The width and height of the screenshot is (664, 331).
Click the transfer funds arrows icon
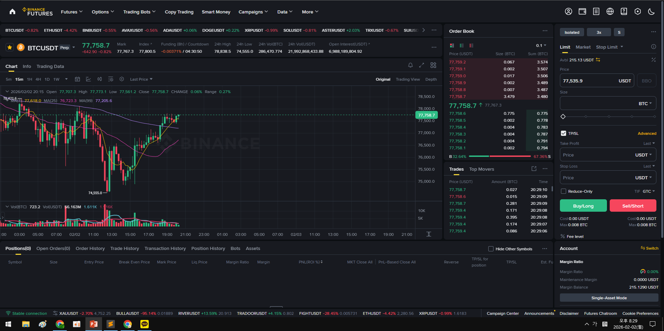[x=598, y=60]
